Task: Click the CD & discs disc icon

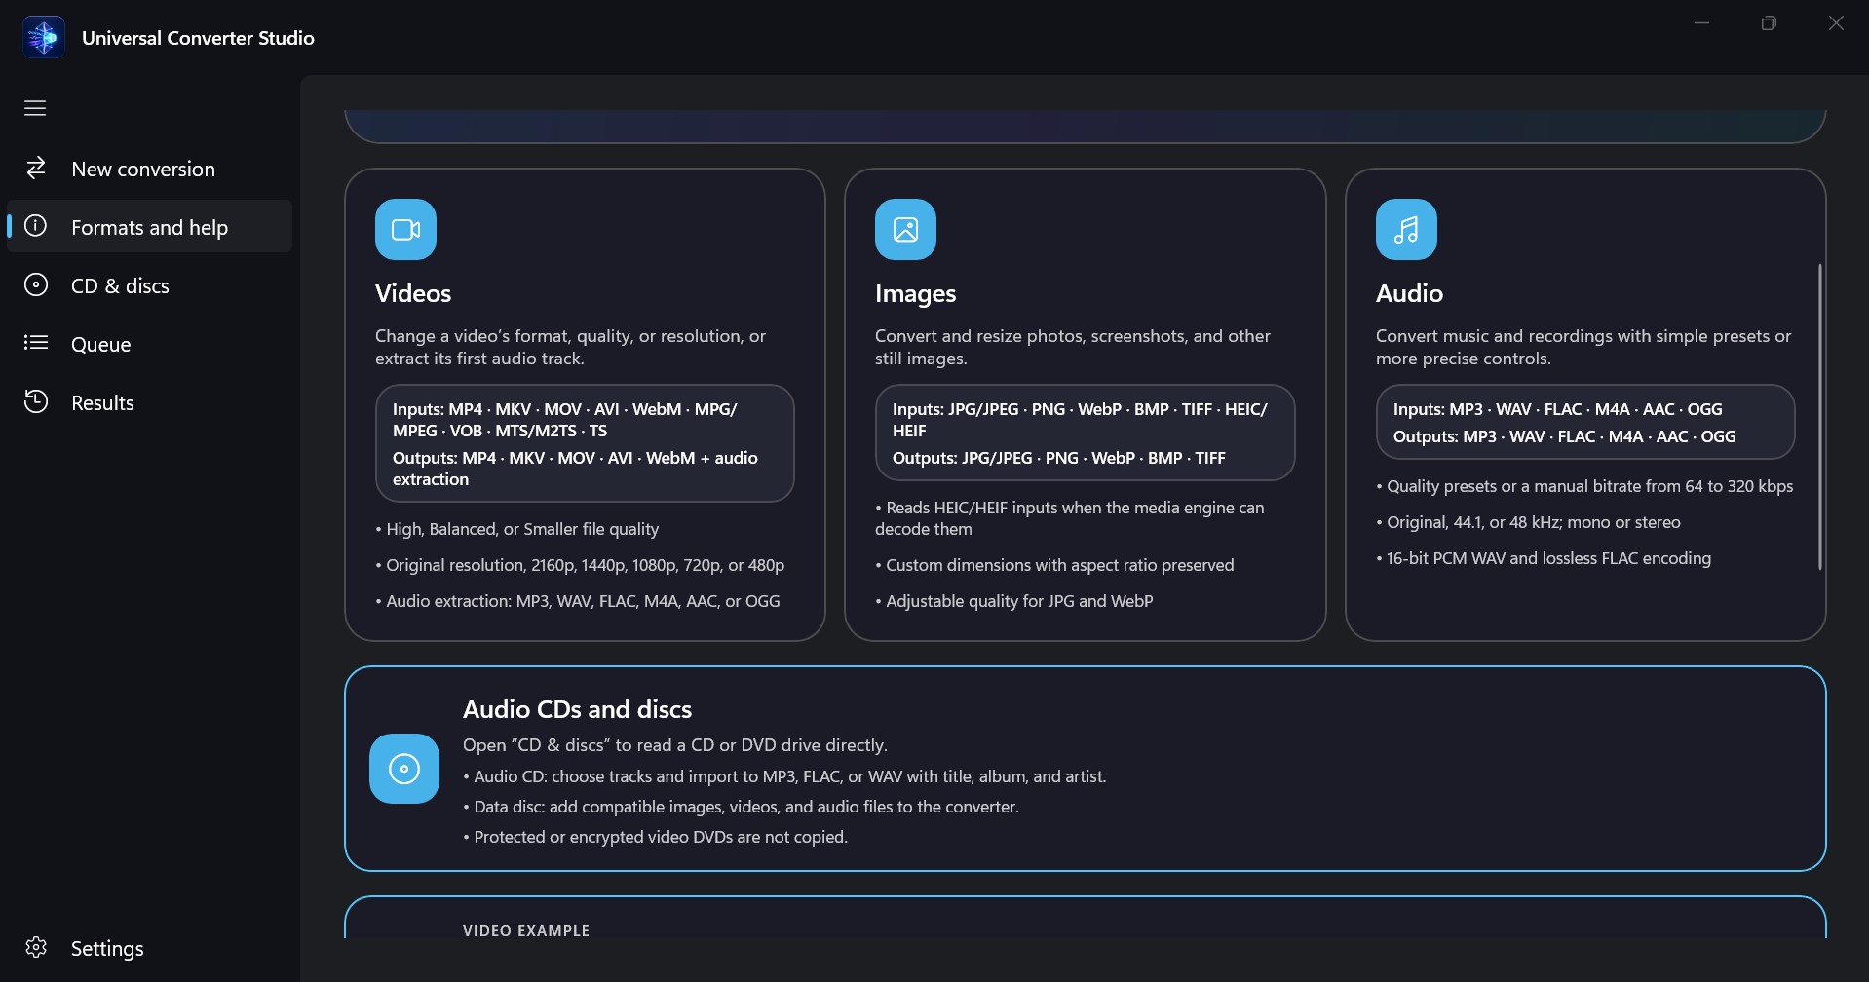Action: pyautogui.click(x=36, y=284)
